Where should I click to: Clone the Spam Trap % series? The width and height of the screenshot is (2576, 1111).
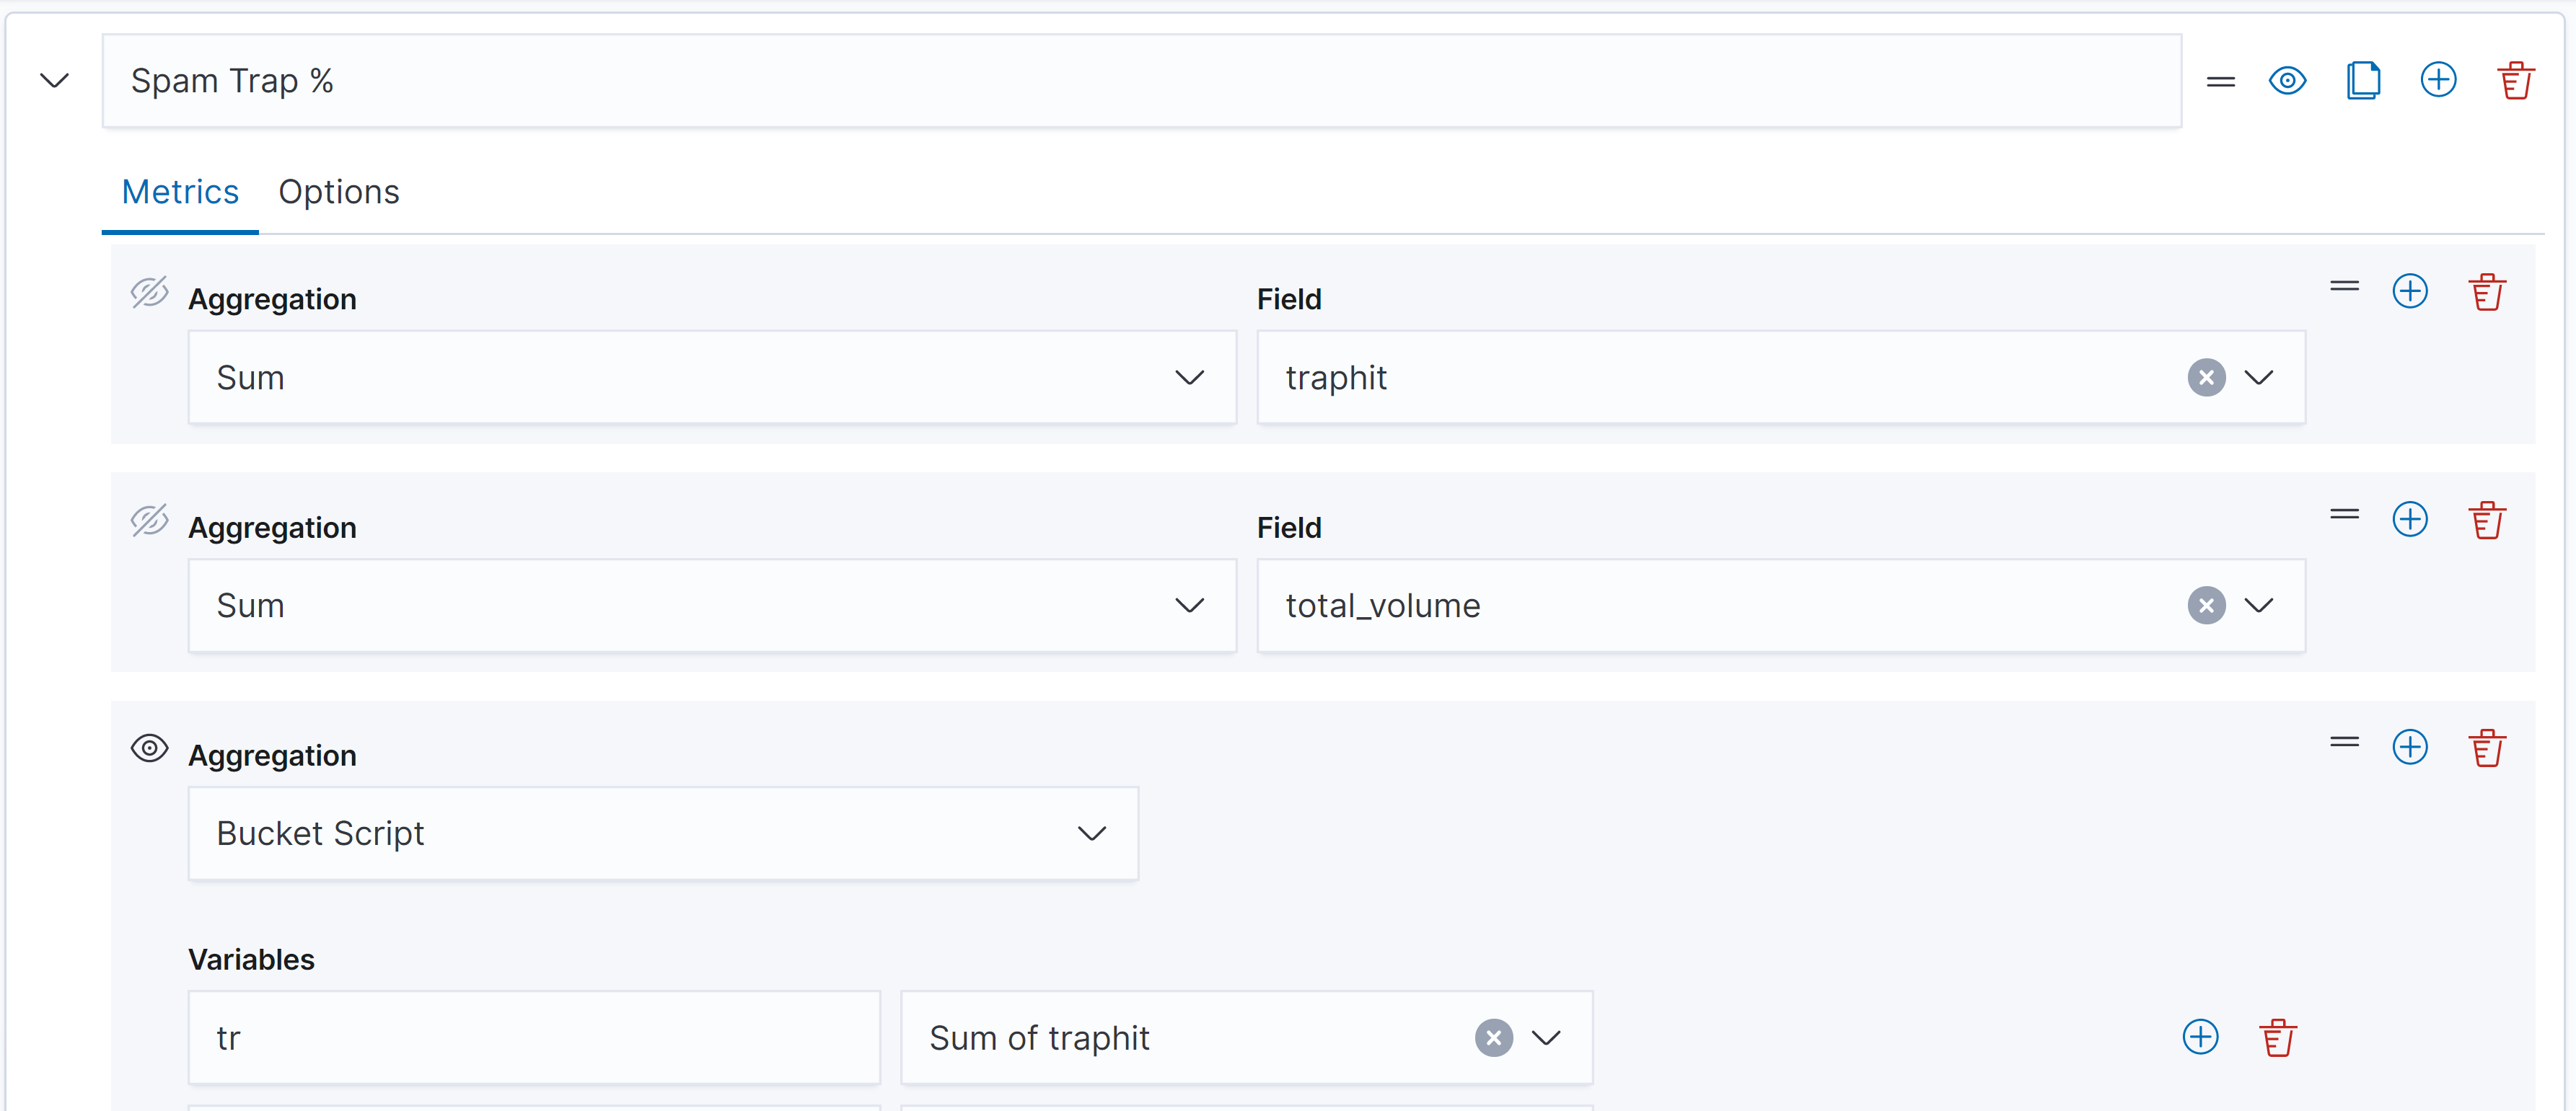coord(2363,81)
